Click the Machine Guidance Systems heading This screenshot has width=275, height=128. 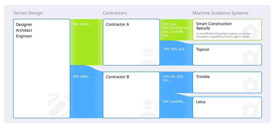coord(221,13)
